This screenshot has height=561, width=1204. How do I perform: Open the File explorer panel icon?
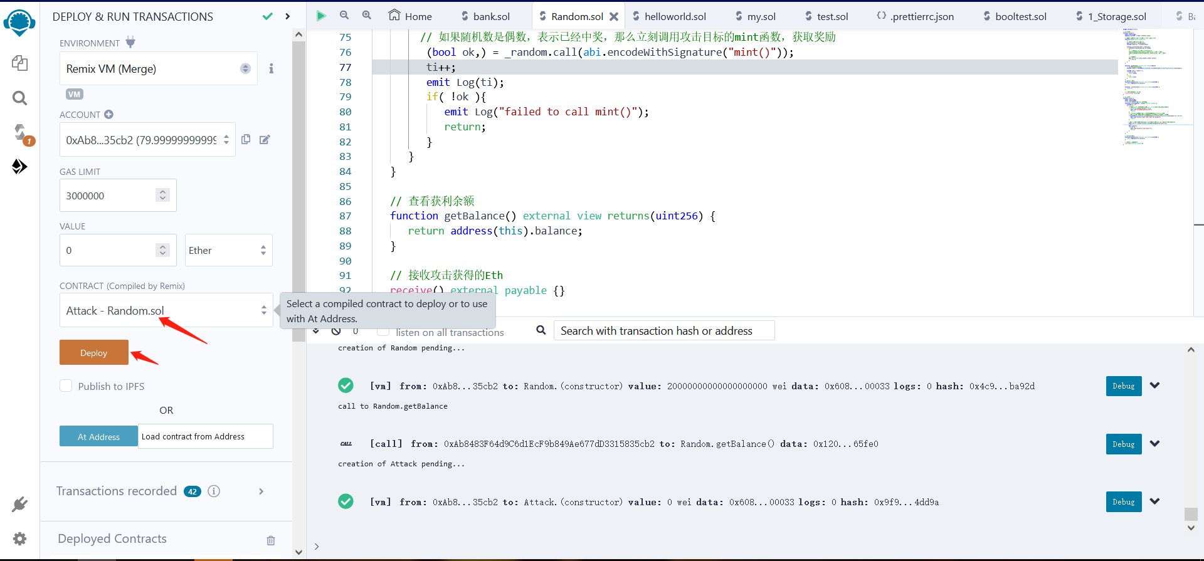19,63
